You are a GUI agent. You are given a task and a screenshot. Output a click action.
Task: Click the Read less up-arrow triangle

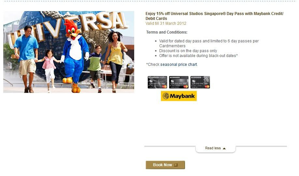point(224,148)
